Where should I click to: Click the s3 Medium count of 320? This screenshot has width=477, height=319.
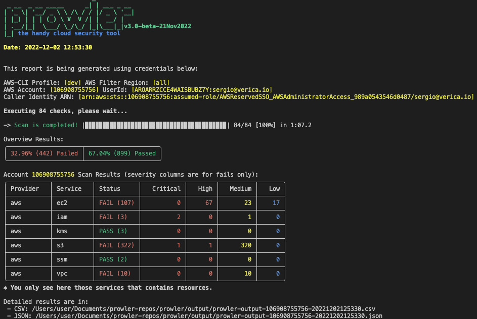(245, 245)
